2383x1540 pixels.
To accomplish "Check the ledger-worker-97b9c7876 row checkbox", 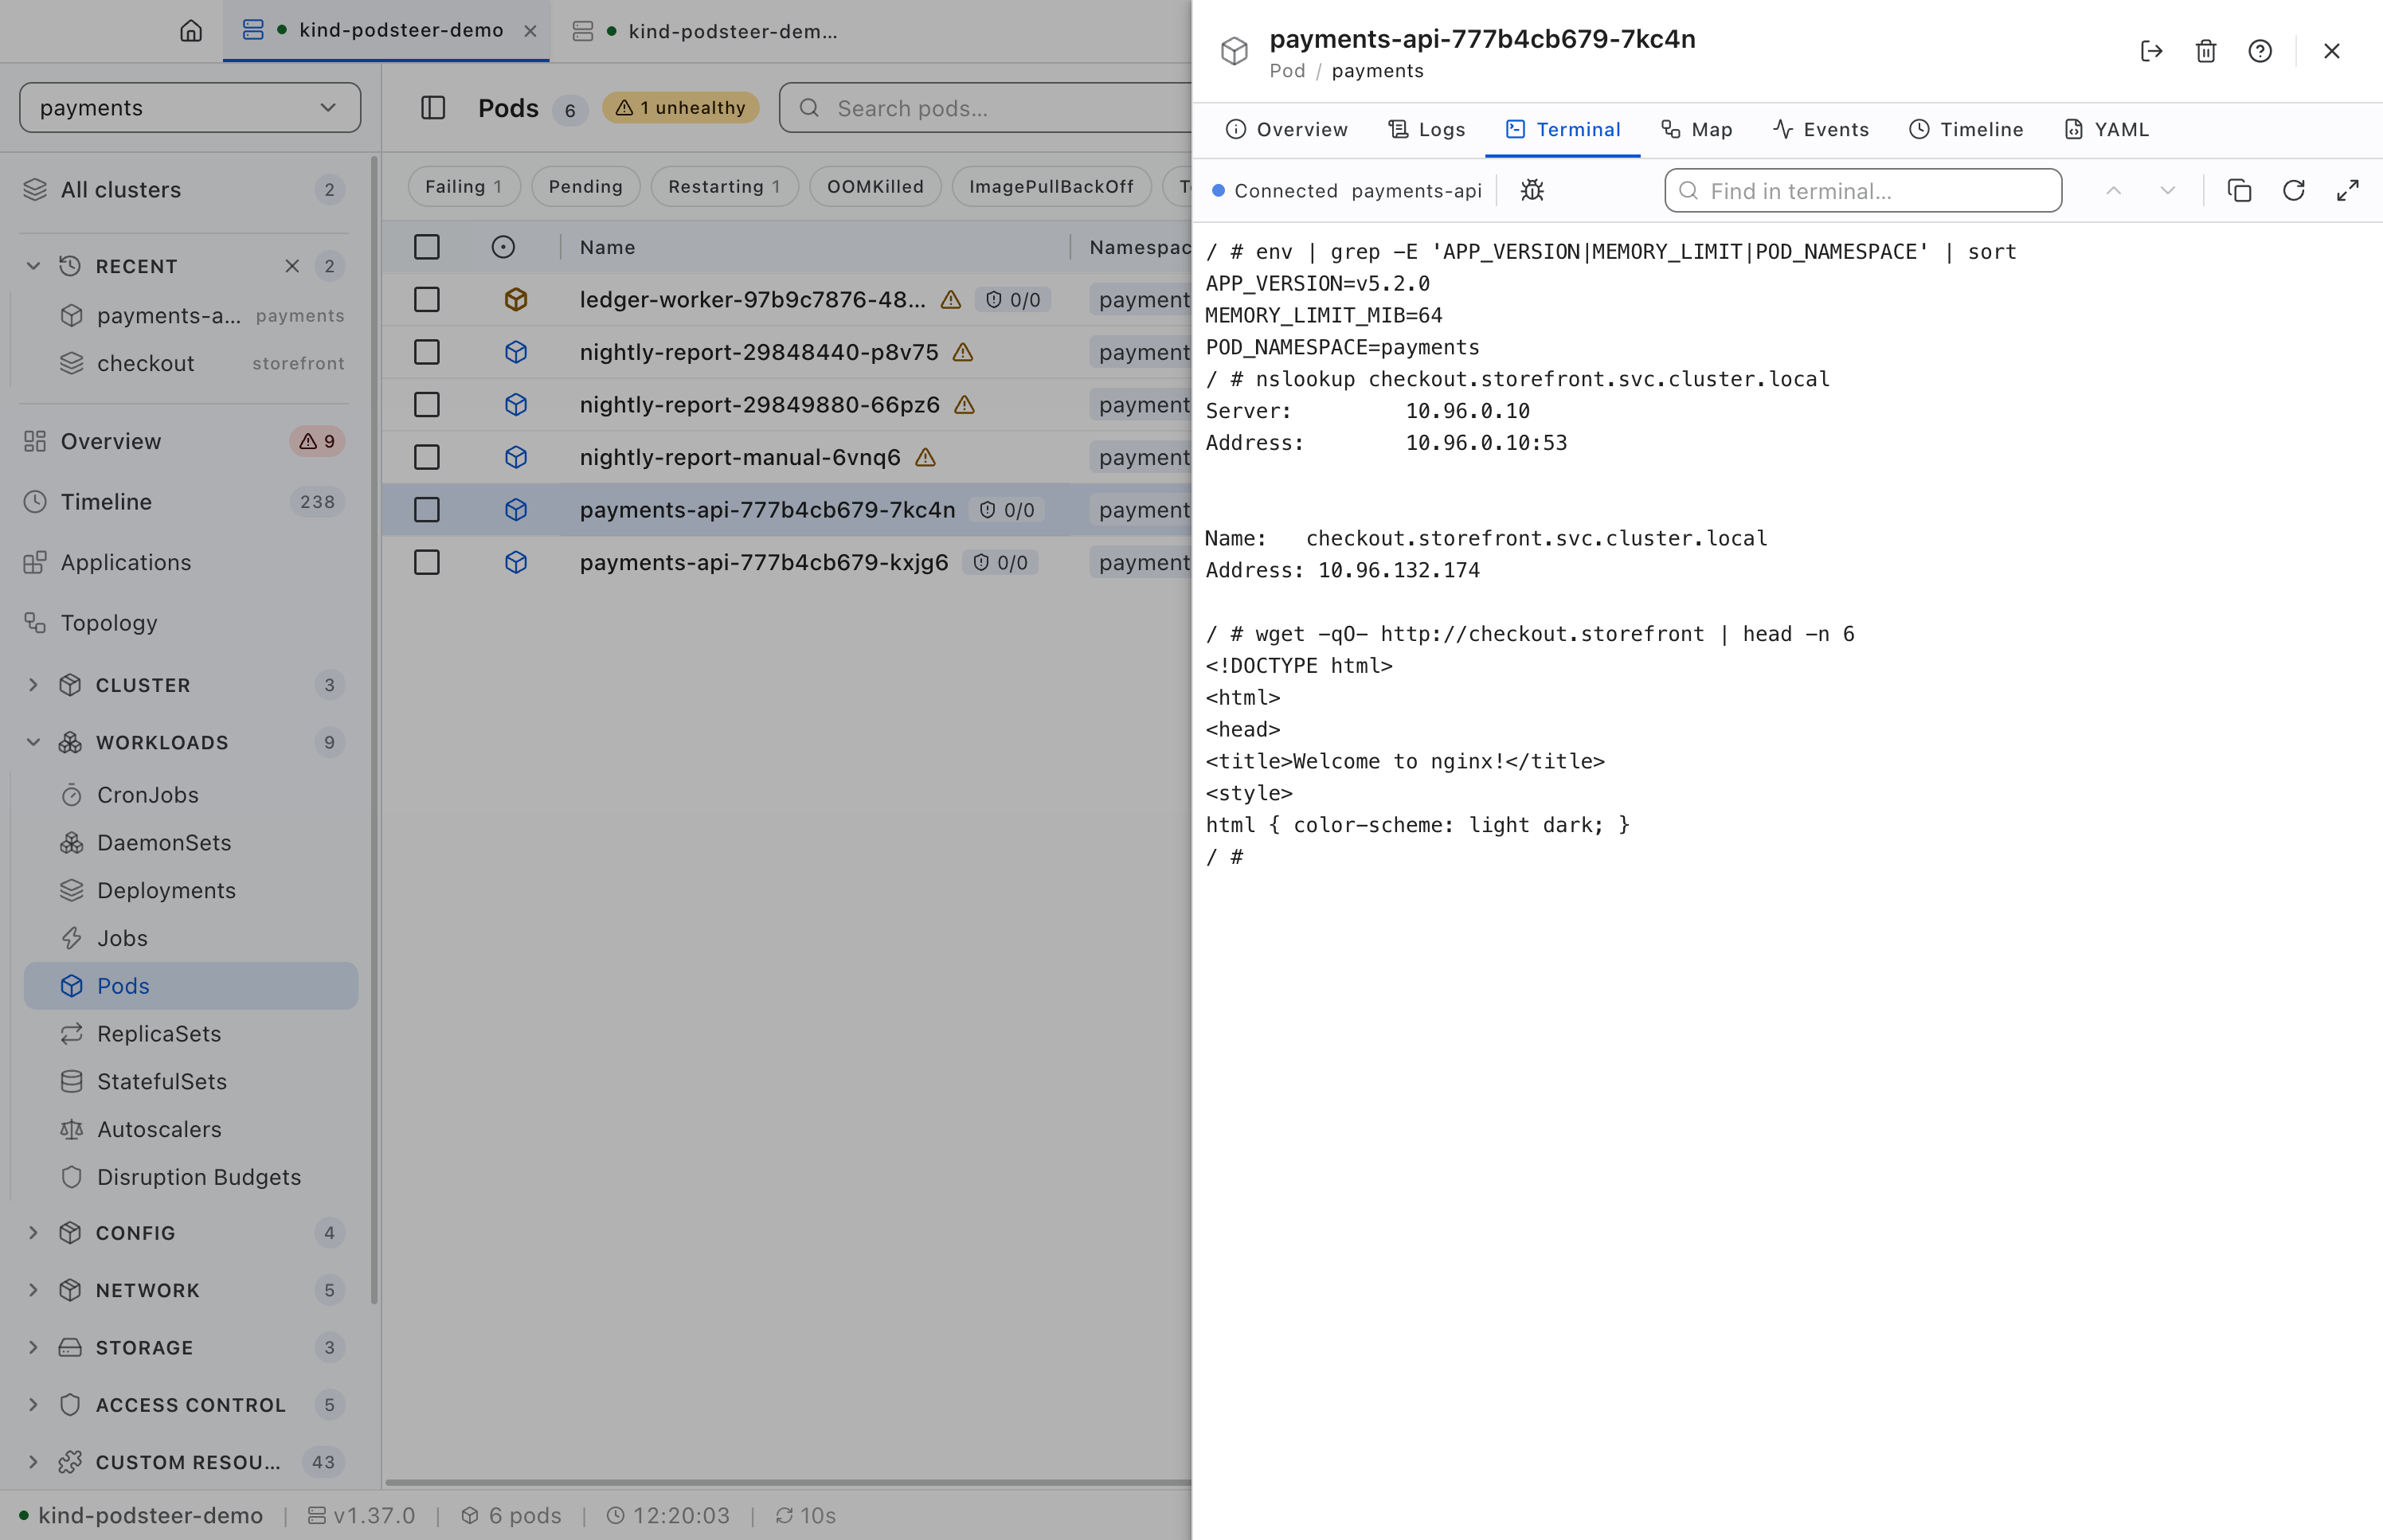I will (x=427, y=300).
